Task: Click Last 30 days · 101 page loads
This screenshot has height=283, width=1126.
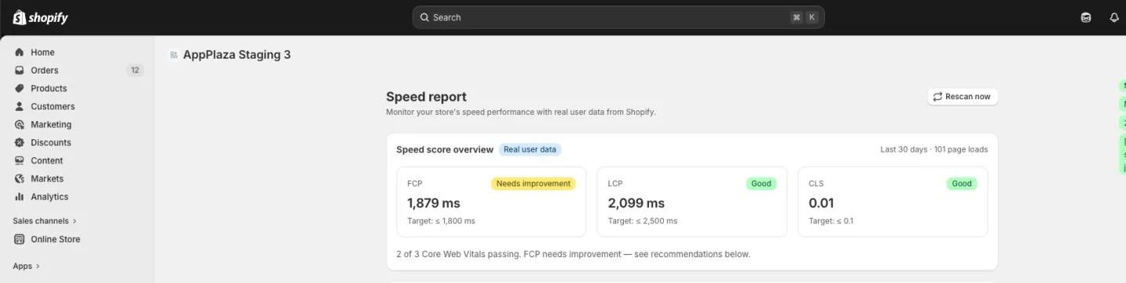Action: tap(934, 149)
